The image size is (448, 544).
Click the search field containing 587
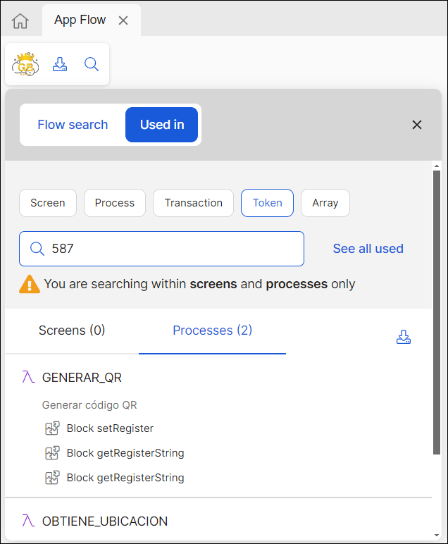(169, 249)
